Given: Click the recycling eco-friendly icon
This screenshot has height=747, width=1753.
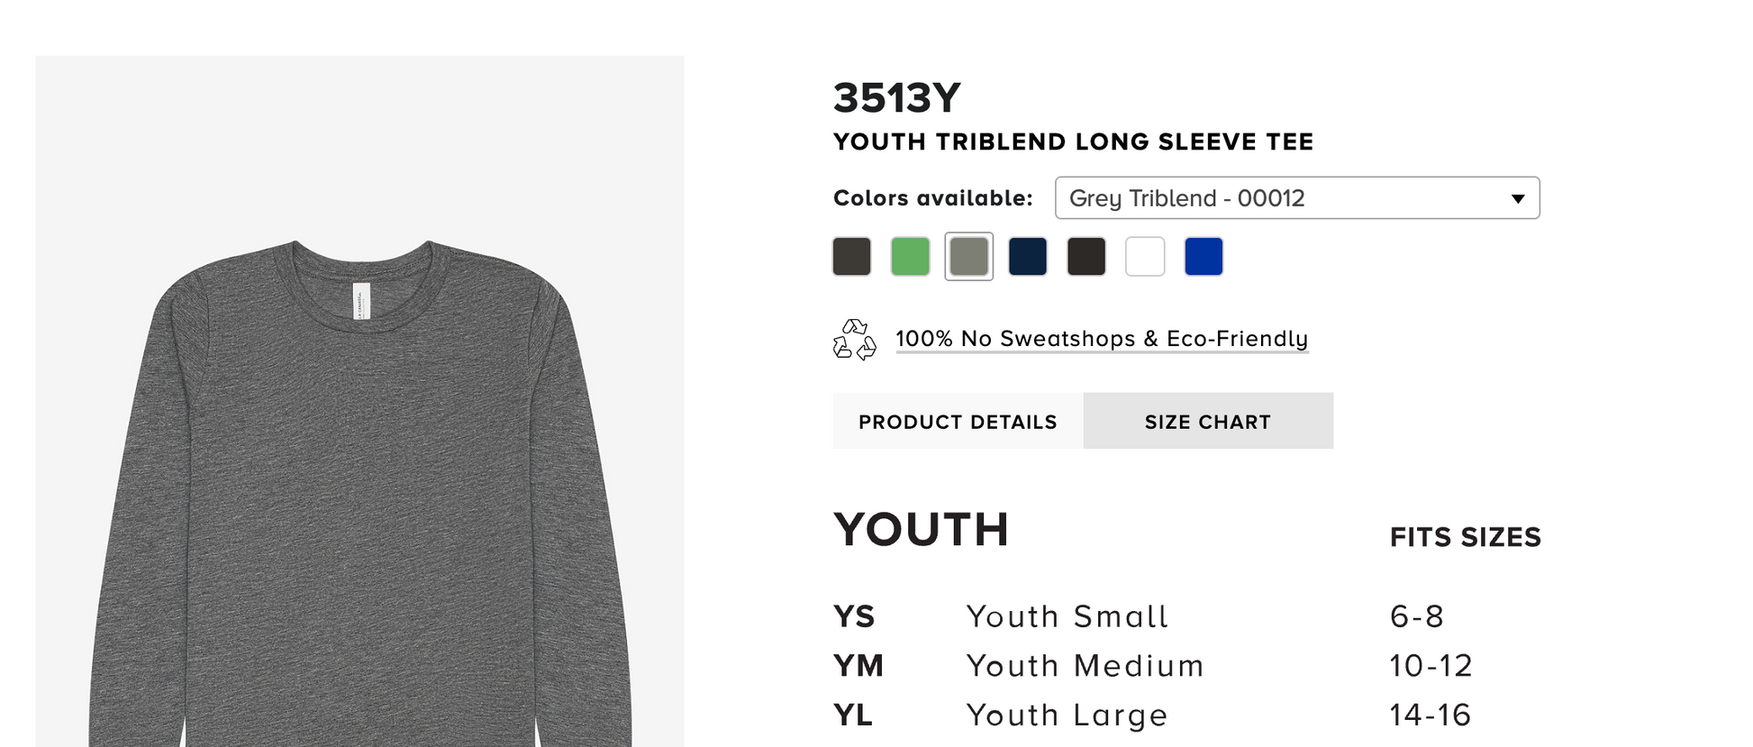Looking at the screenshot, I should 854,340.
